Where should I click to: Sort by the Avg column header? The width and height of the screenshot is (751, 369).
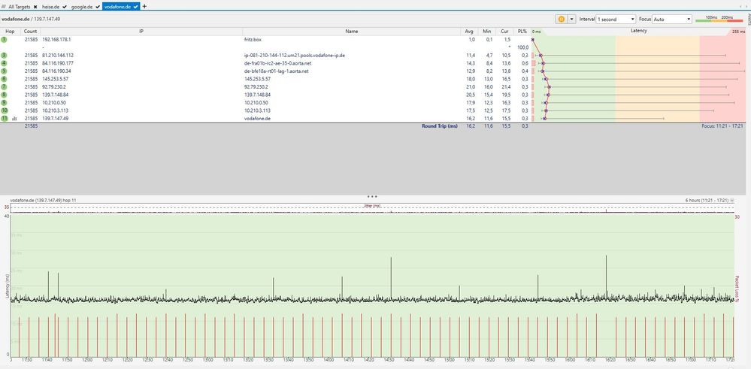pos(468,32)
